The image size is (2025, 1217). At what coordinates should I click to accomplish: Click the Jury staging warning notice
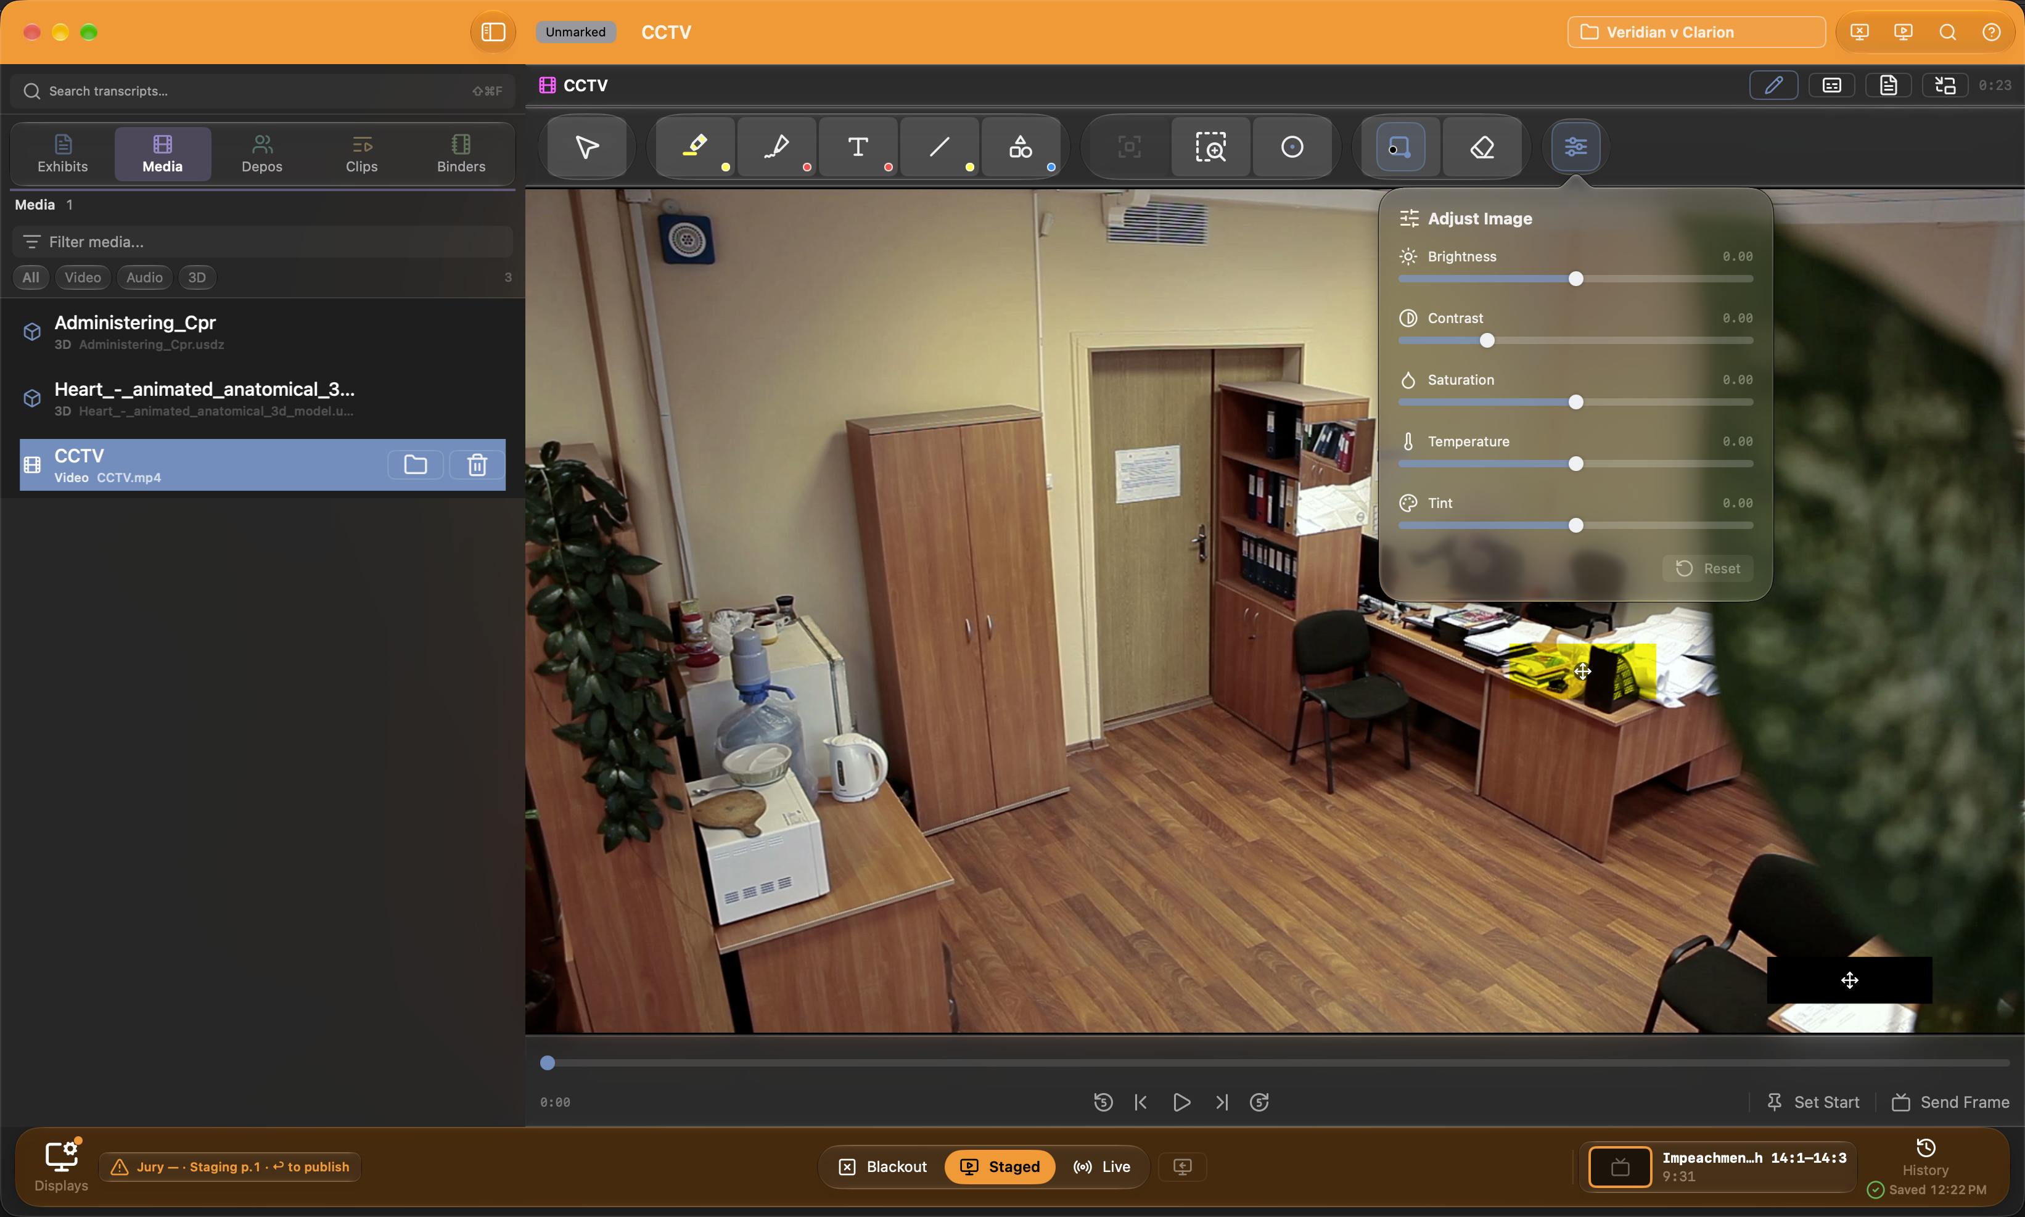tap(229, 1166)
